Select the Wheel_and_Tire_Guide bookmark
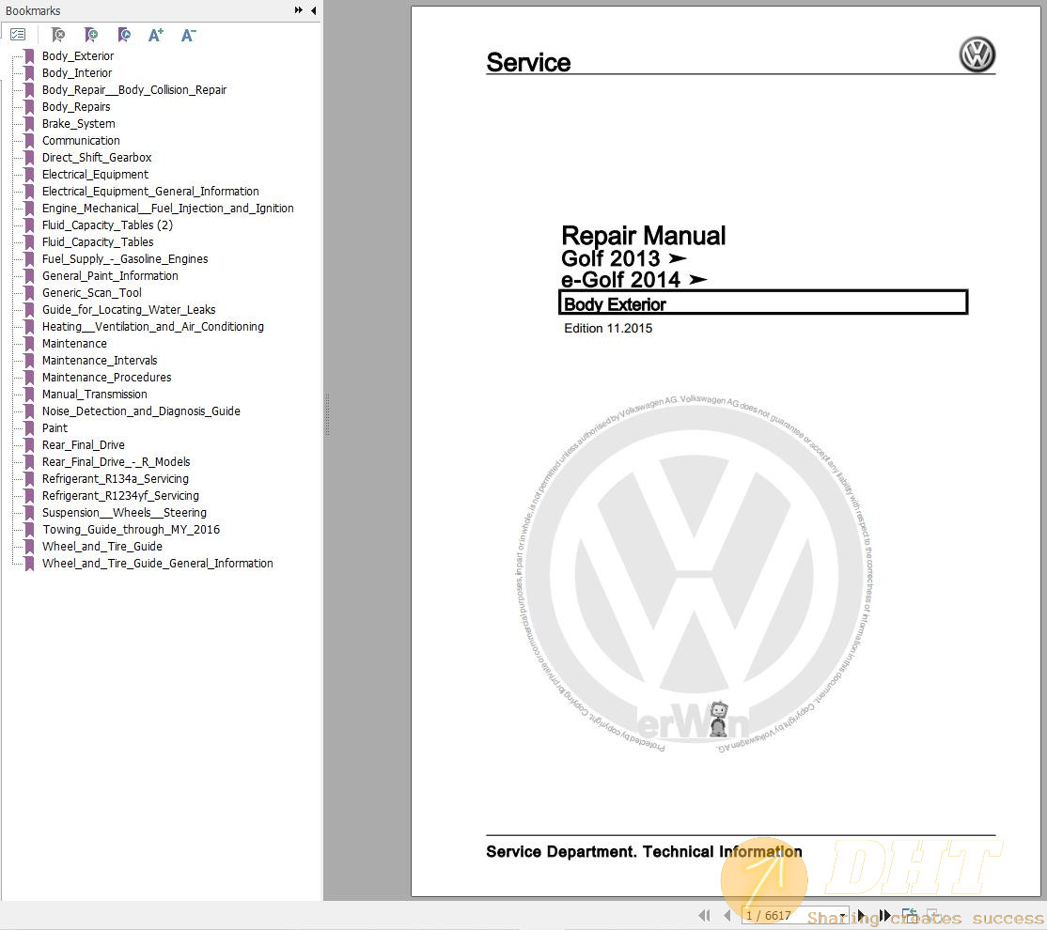This screenshot has width=1047, height=930. (x=102, y=546)
